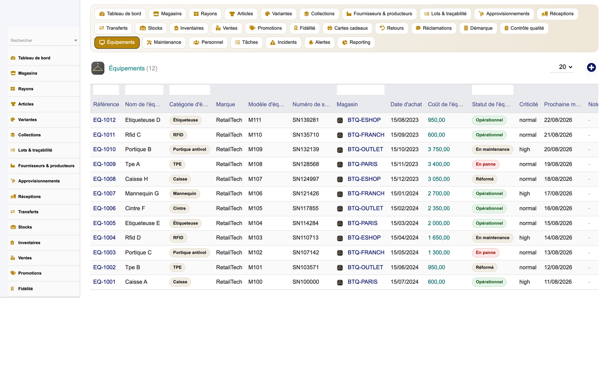This screenshot has width=609, height=377.
Task: Open the Statut de l'équipement filter box
Action: [x=492, y=90]
